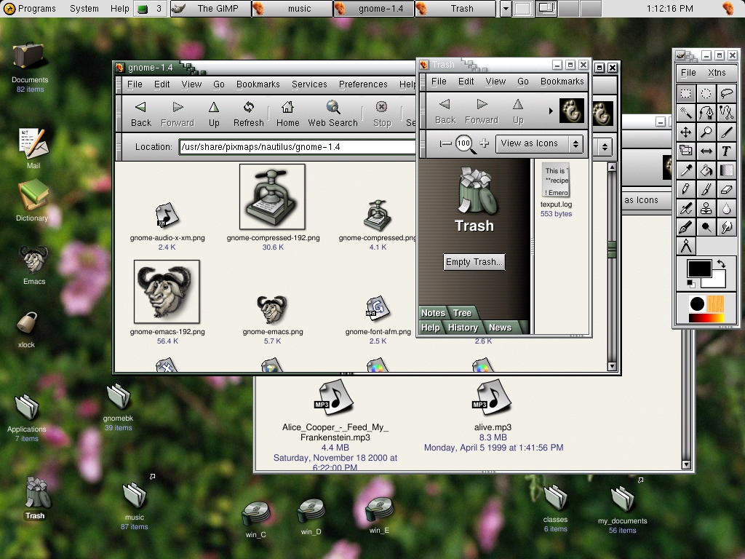Select the Magnify zoom tool in GIMP
745x559 pixels.
pos(706,132)
